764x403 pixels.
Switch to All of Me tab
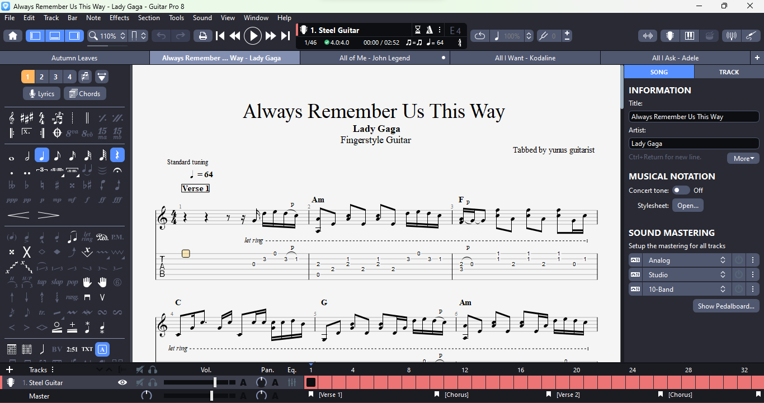[x=375, y=58]
